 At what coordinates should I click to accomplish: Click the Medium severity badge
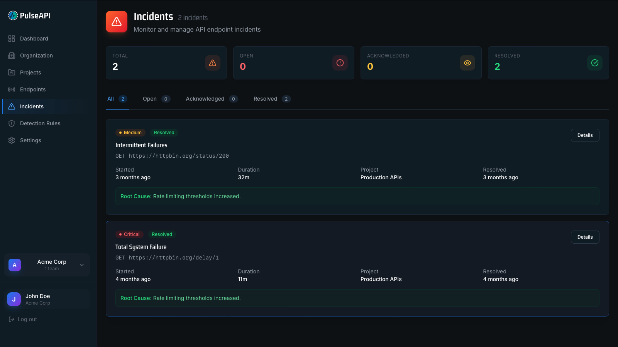pyautogui.click(x=130, y=132)
